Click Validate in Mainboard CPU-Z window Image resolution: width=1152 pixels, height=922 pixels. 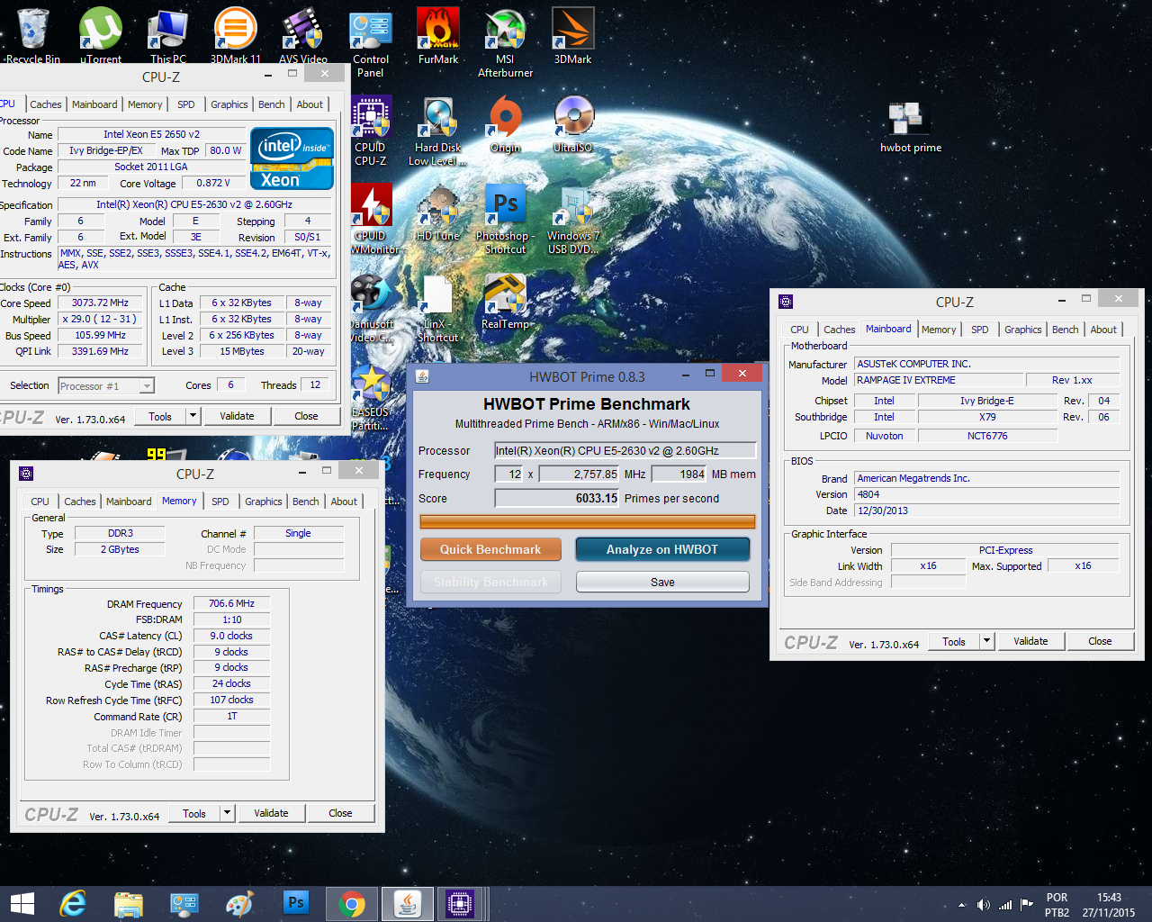point(1030,641)
